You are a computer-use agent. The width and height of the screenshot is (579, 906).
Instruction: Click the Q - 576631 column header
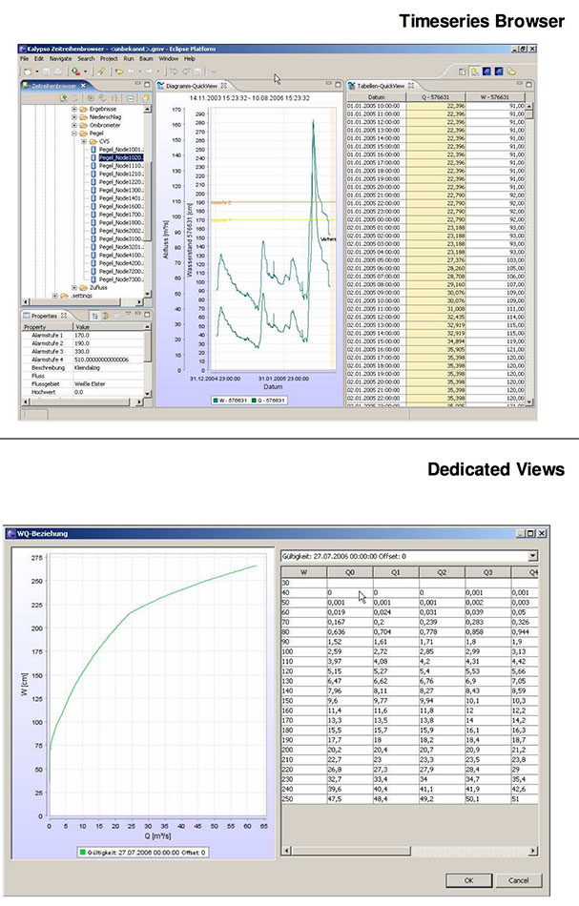pos(436,97)
